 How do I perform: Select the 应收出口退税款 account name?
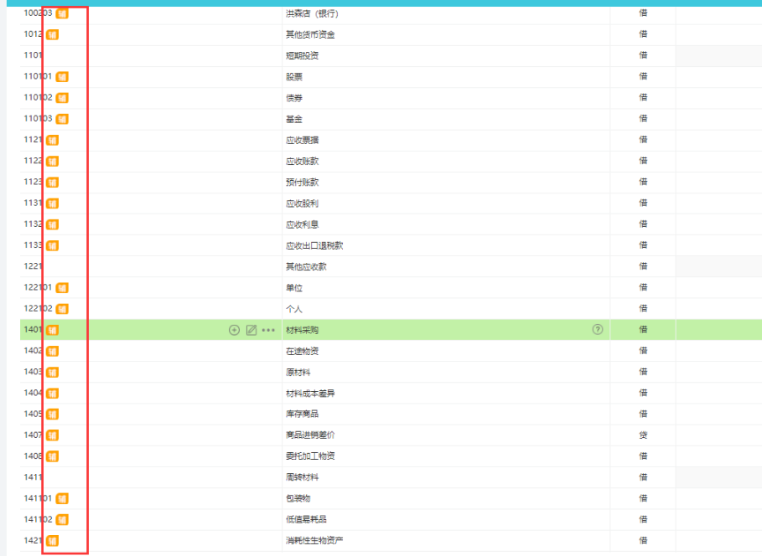314,245
